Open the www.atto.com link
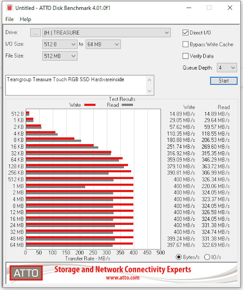This screenshot has width=243, height=290. (x=123, y=278)
